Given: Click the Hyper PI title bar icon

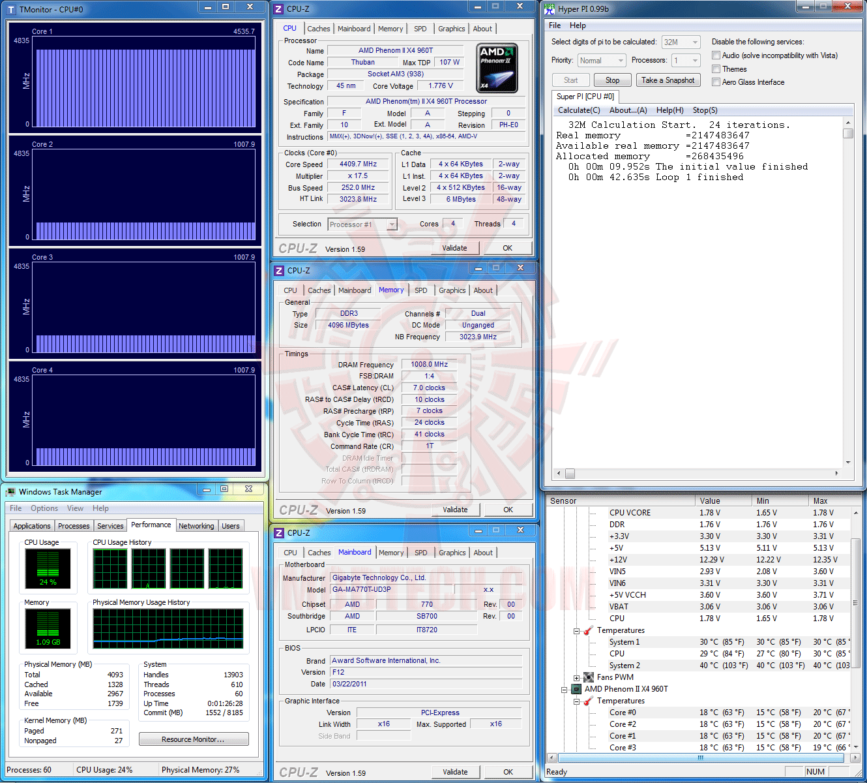Looking at the screenshot, I should [x=549, y=8].
